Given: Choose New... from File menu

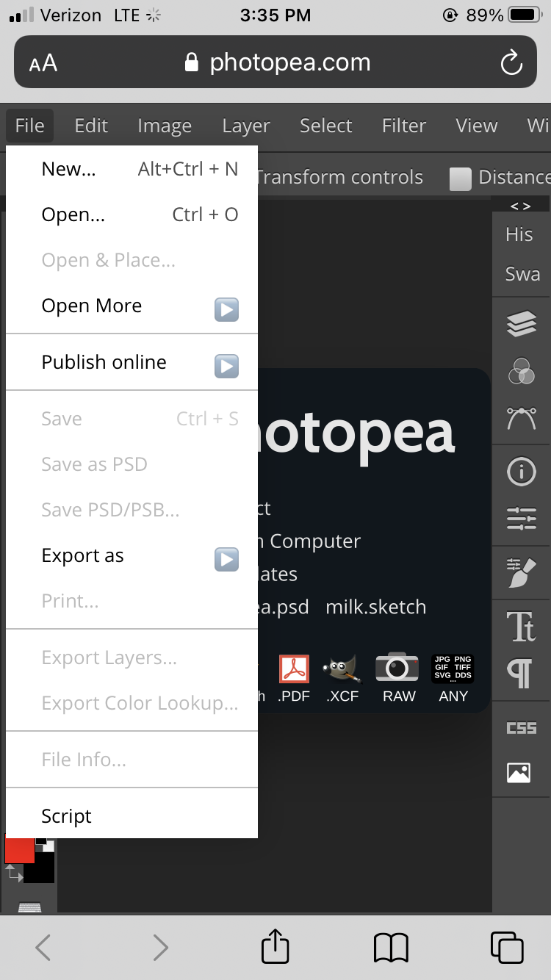Looking at the screenshot, I should (132, 169).
